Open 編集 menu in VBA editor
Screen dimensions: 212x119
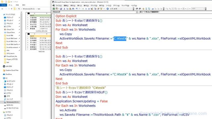(66, 6)
